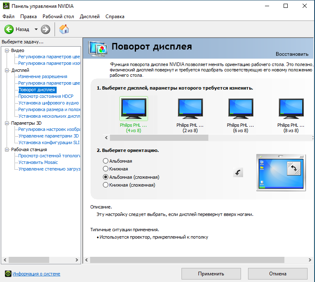Open Регулировка параметров цвета under Видео
The image size is (315, 282).
click(x=49, y=57)
